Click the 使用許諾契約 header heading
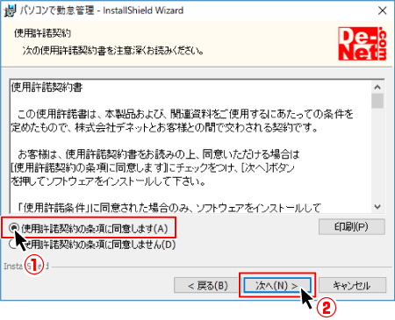The width and height of the screenshot is (395, 320). [42, 33]
